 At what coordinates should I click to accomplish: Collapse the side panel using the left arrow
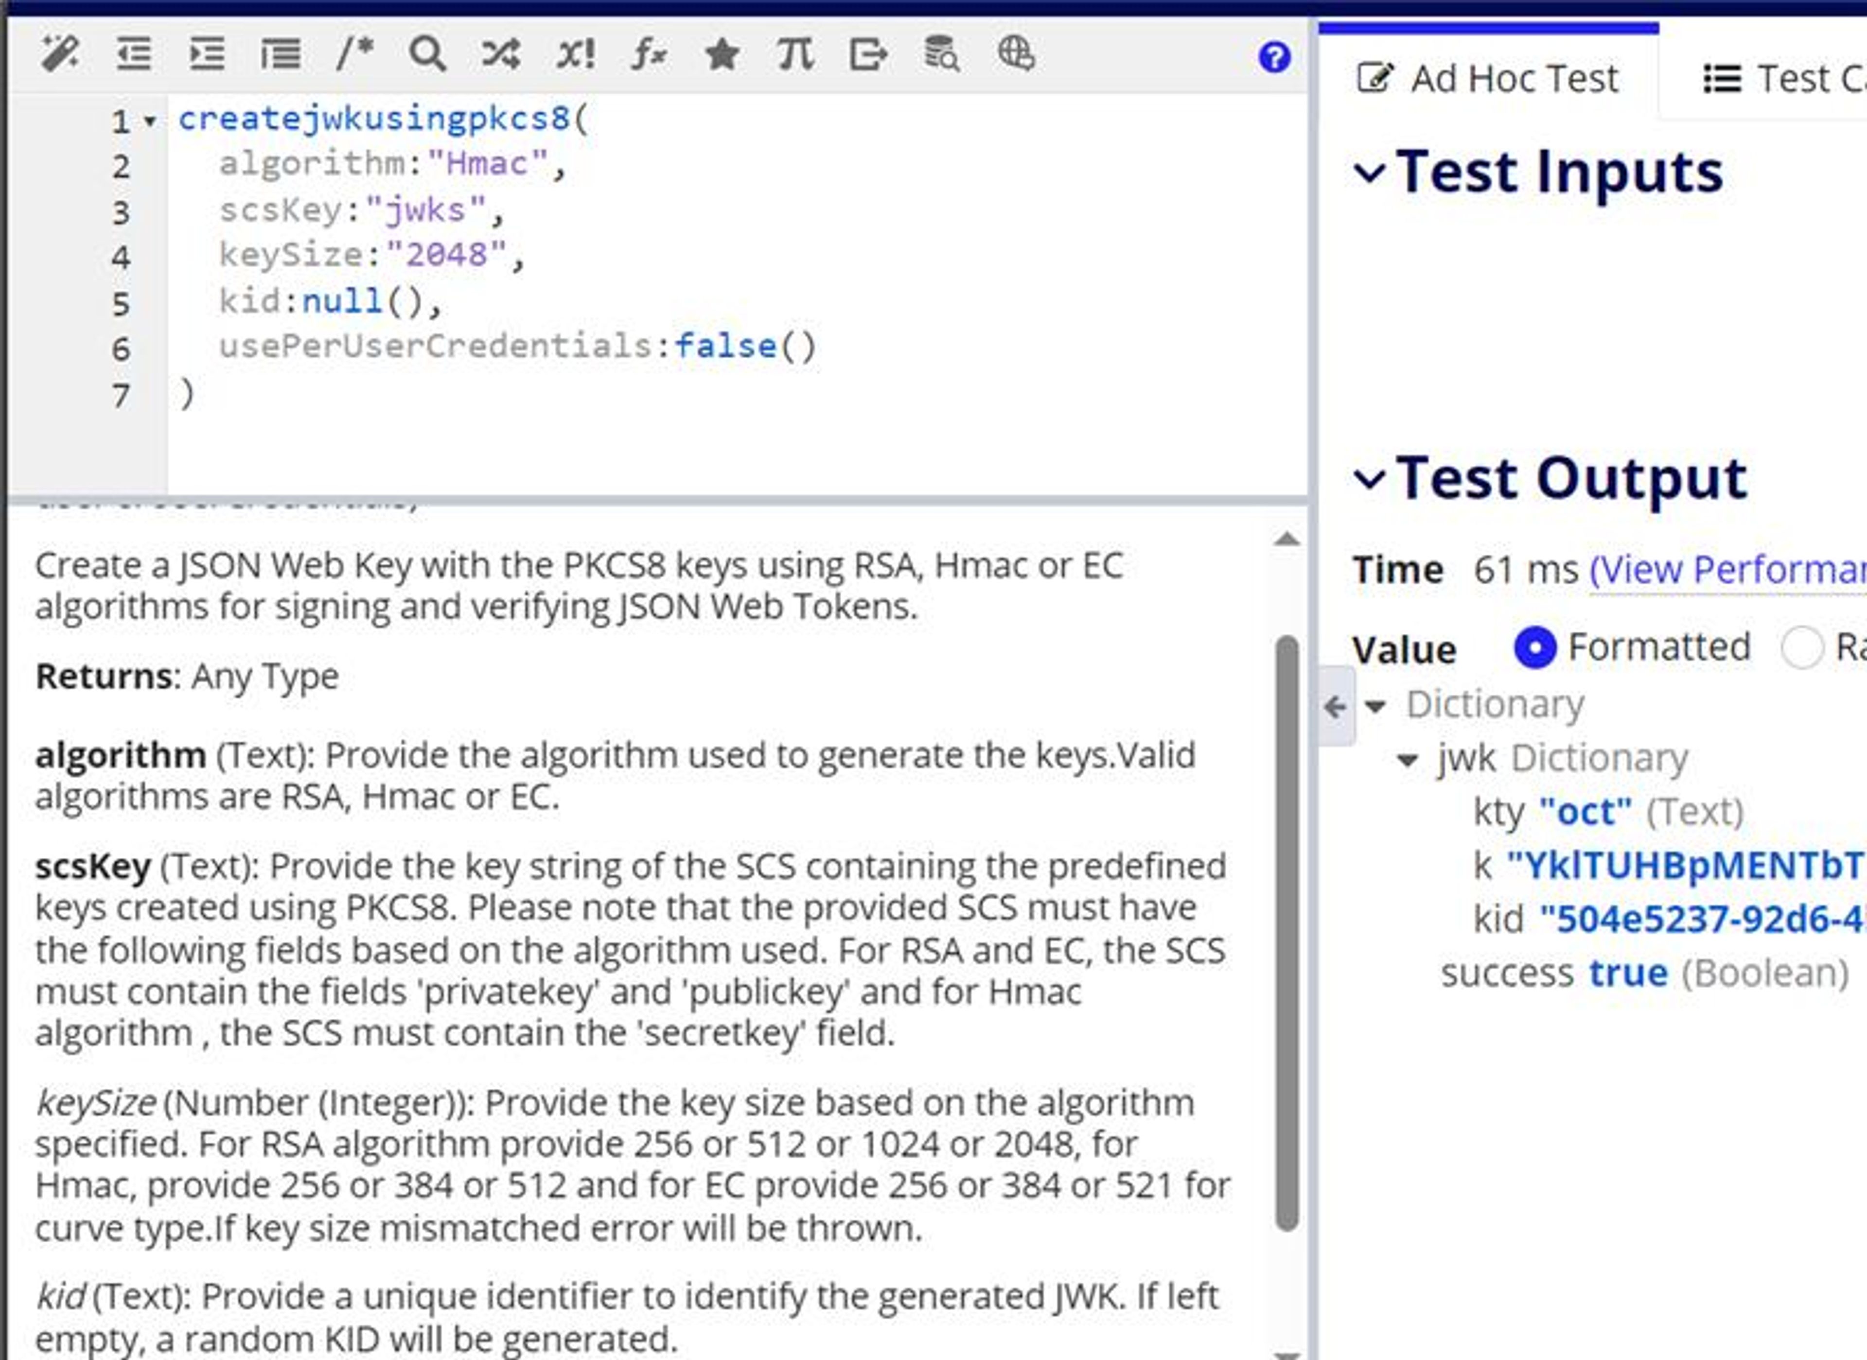click(1335, 706)
